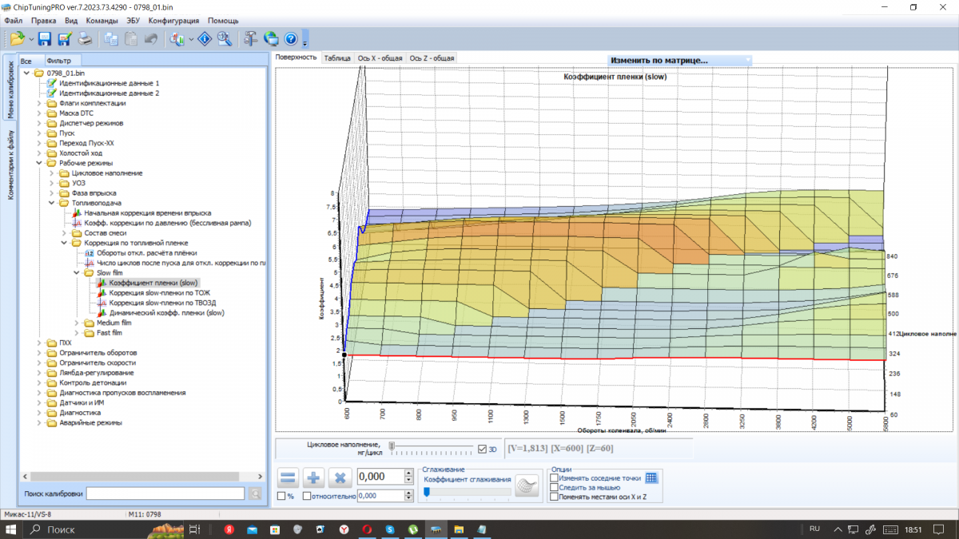Save the file with floppy disk icon

click(x=45, y=38)
